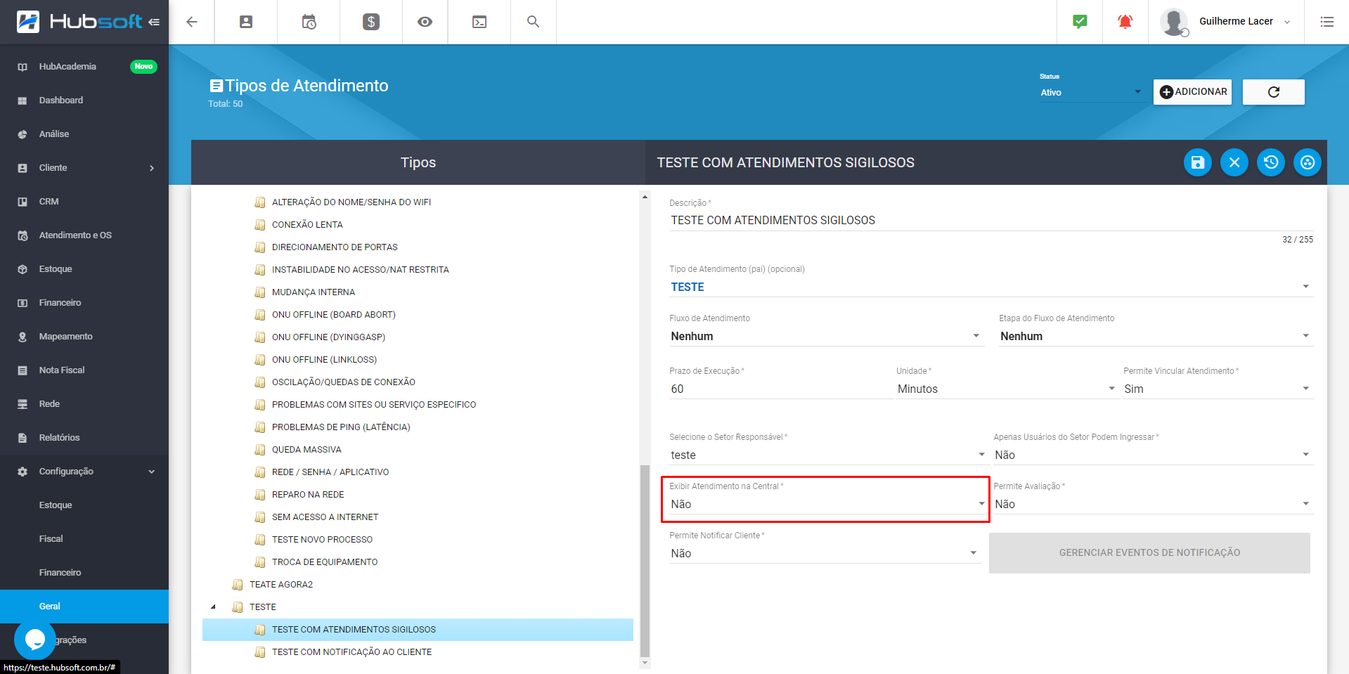Viewport: 1349px width, 674px height.
Task: Open the red notification bell
Action: pos(1125,22)
